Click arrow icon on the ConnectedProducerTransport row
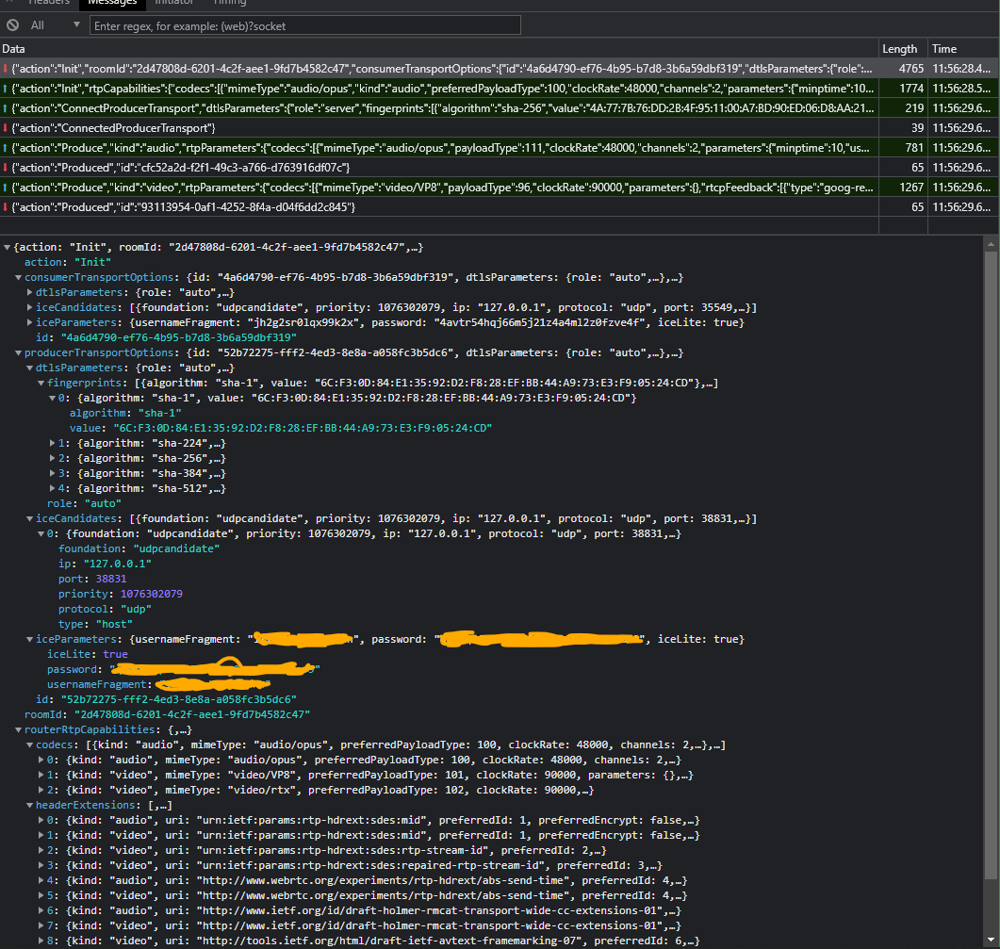Screen dimensions: 1000x949 click(x=7, y=127)
